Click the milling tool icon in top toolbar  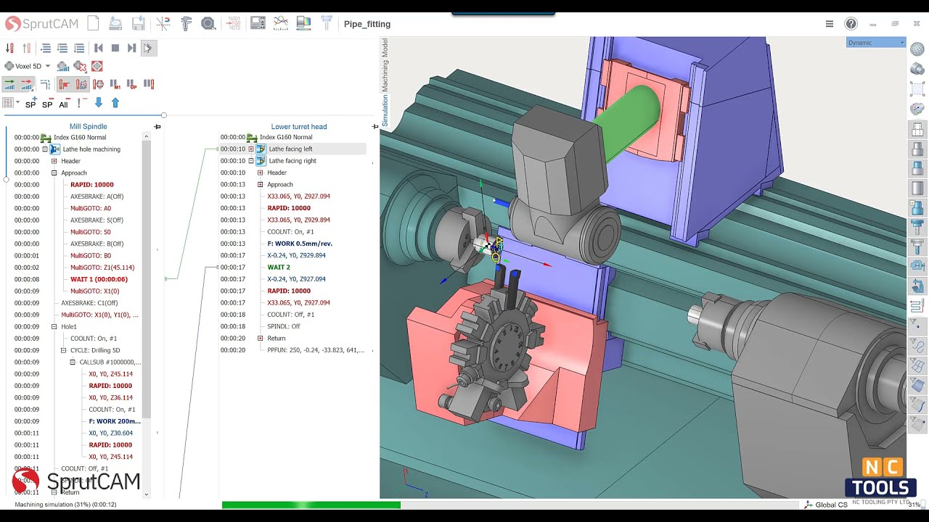pyautogui.click(x=327, y=24)
